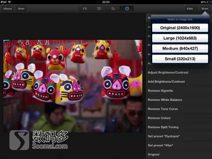Tap the Wi-Fi icon in status bar
The width and height of the screenshot is (212, 159).
[x=9, y=2]
